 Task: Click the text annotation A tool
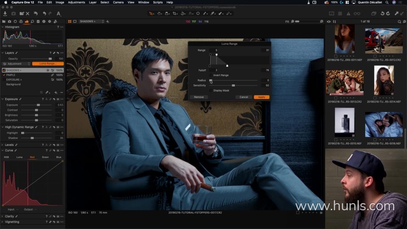tap(59, 14)
